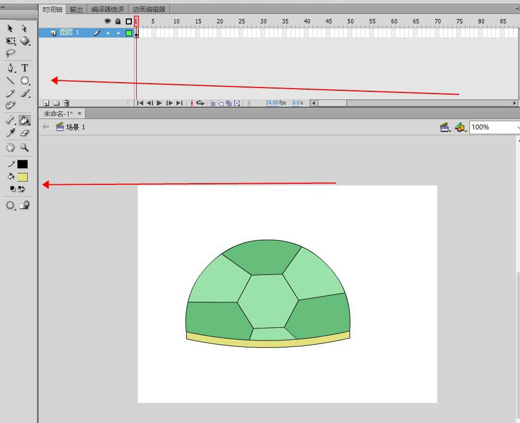520x423 pixels.
Task: Select the Text tool
Action: (25, 68)
